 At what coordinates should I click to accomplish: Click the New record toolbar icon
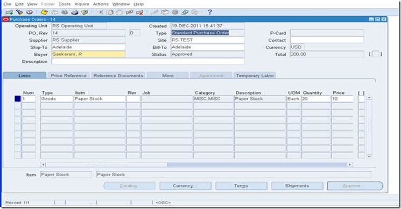[x=9, y=12]
